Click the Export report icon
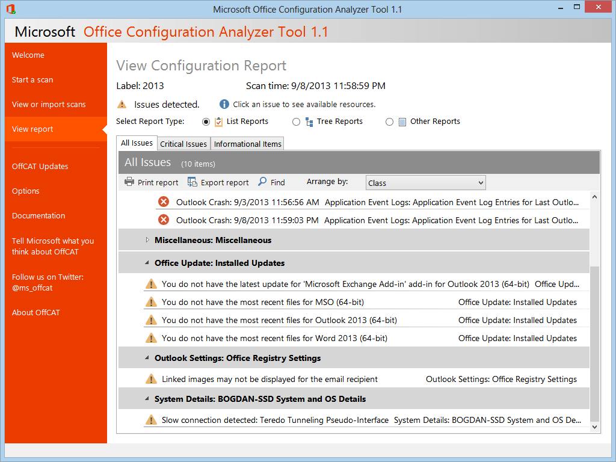Image resolution: width=616 pixels, height=462 pixels. point(192,182)
